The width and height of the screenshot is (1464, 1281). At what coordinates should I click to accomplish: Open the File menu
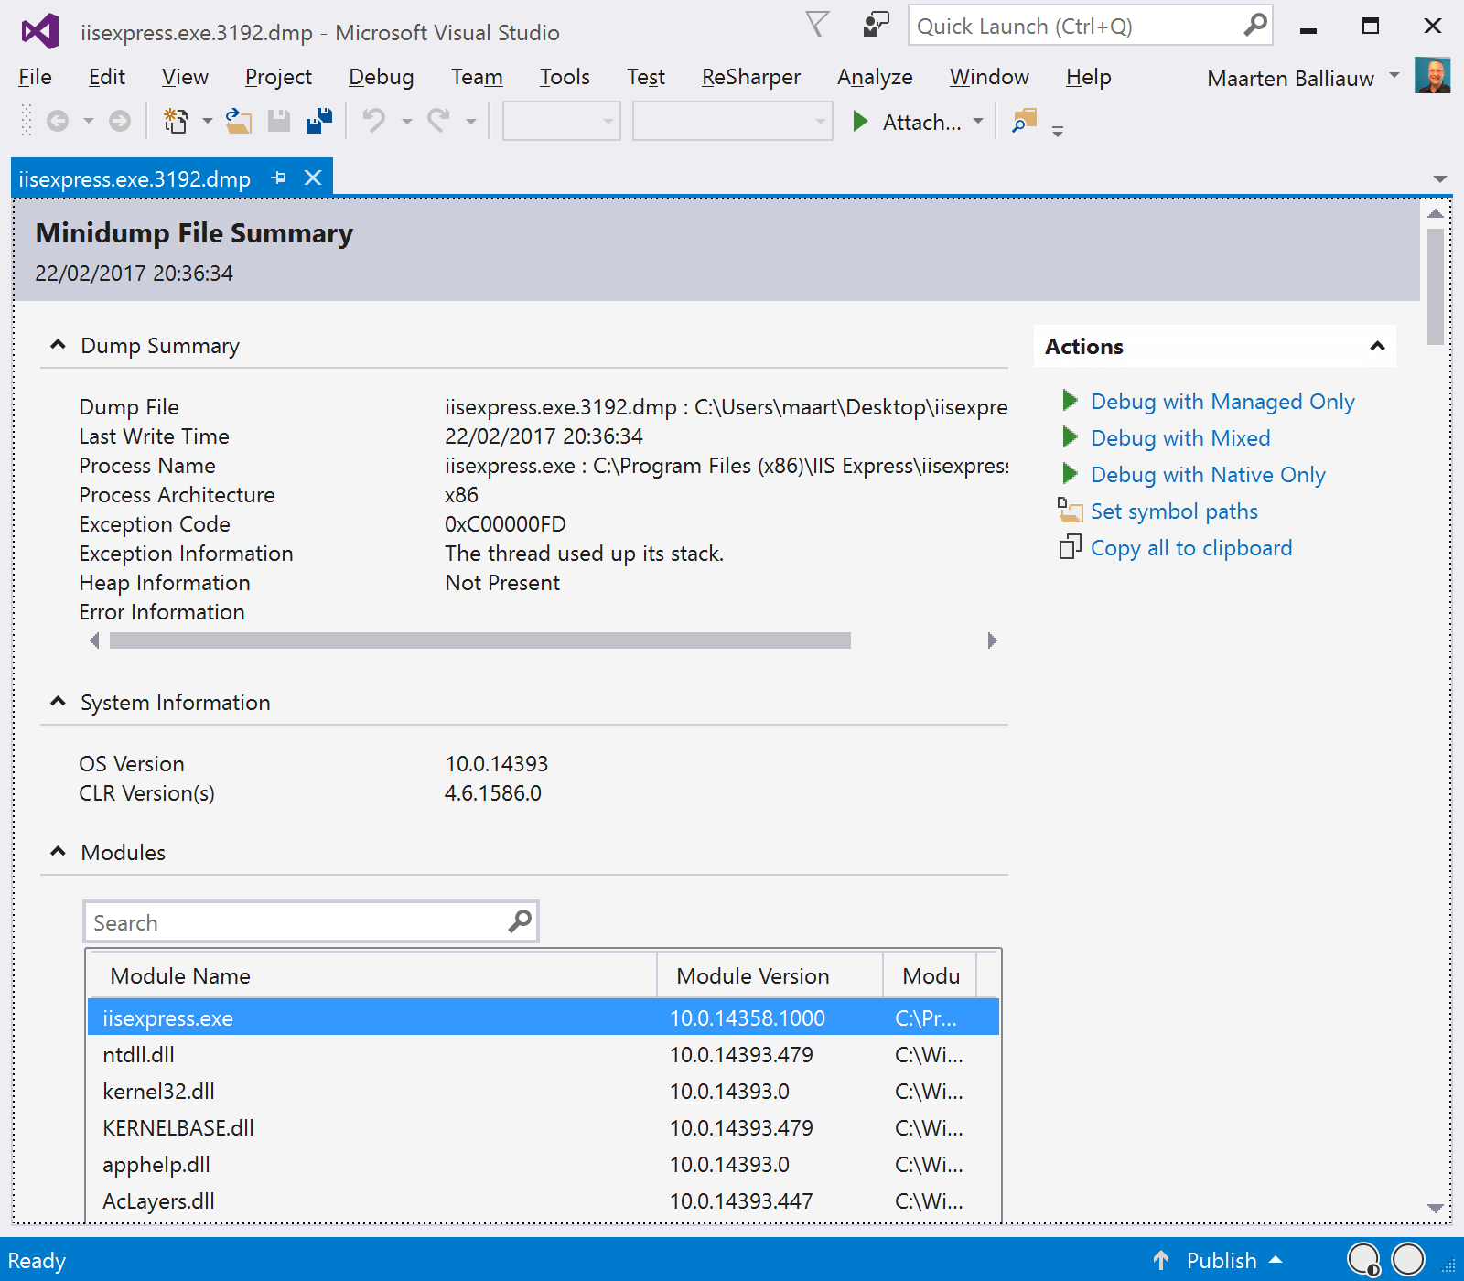click(35, 77)
